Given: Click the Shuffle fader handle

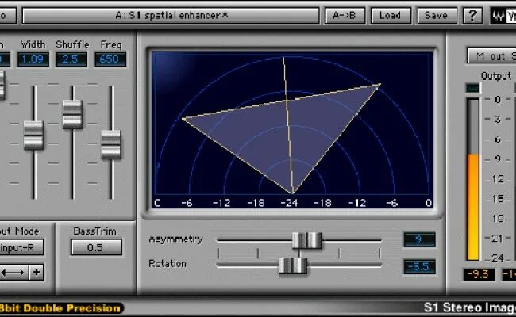Looking at the screenshot, I should pyautogui.click(x=72, y=114).
